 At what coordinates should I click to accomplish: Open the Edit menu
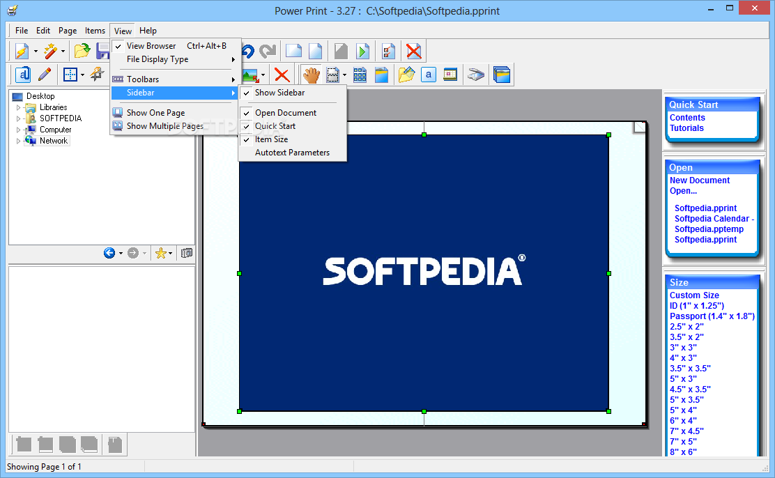(x=43, y=31)
